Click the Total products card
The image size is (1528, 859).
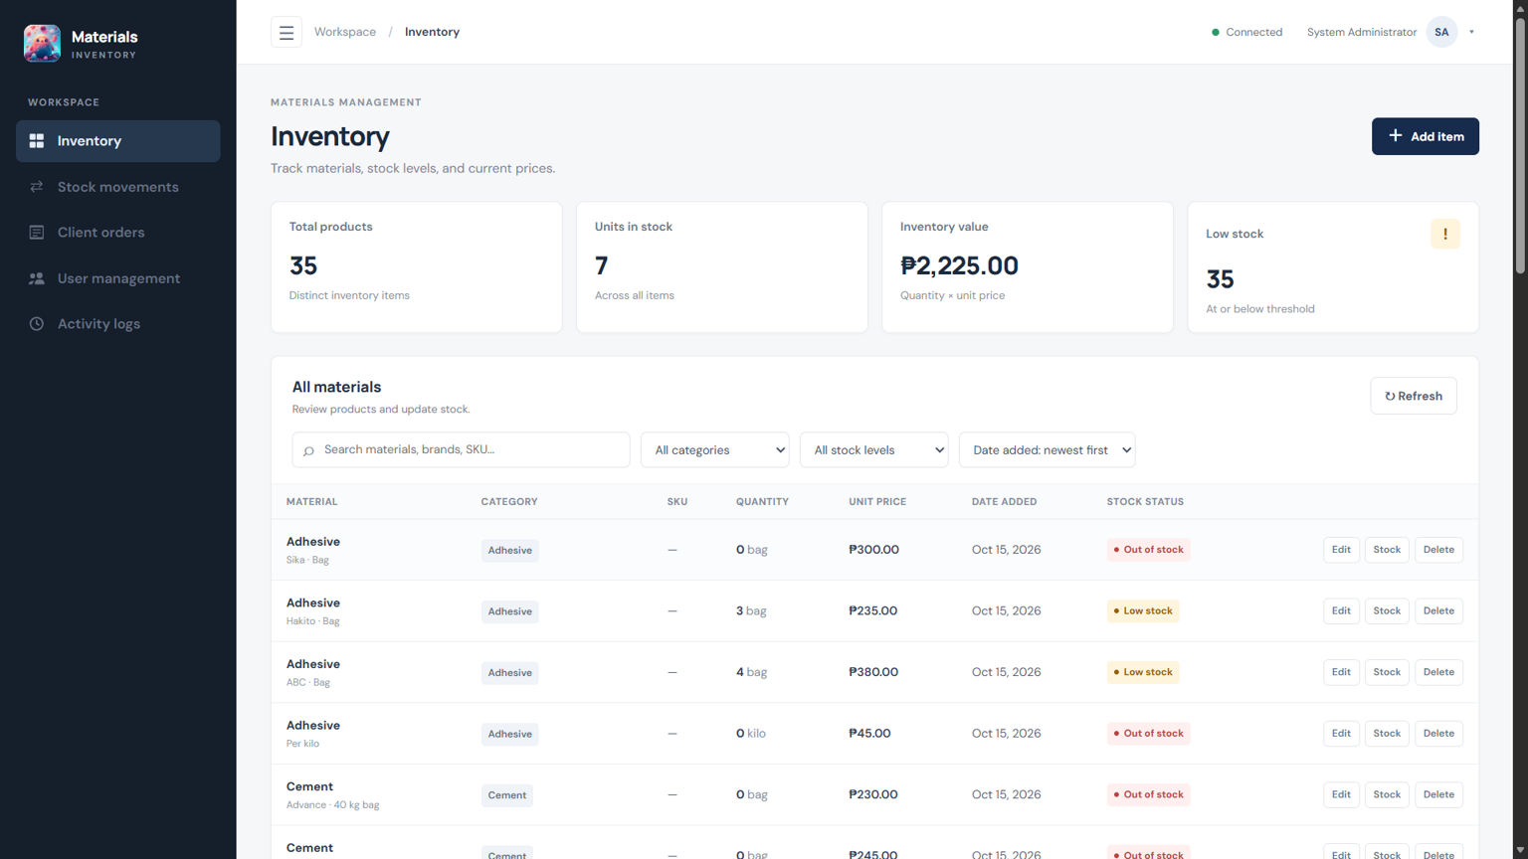click(x=417, y=267)
